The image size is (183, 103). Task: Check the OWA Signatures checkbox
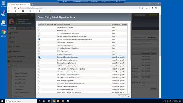(x=39, y=51)
